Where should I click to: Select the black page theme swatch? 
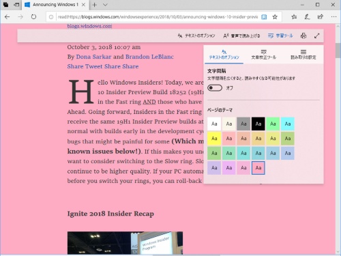click(x=258, y=124)
